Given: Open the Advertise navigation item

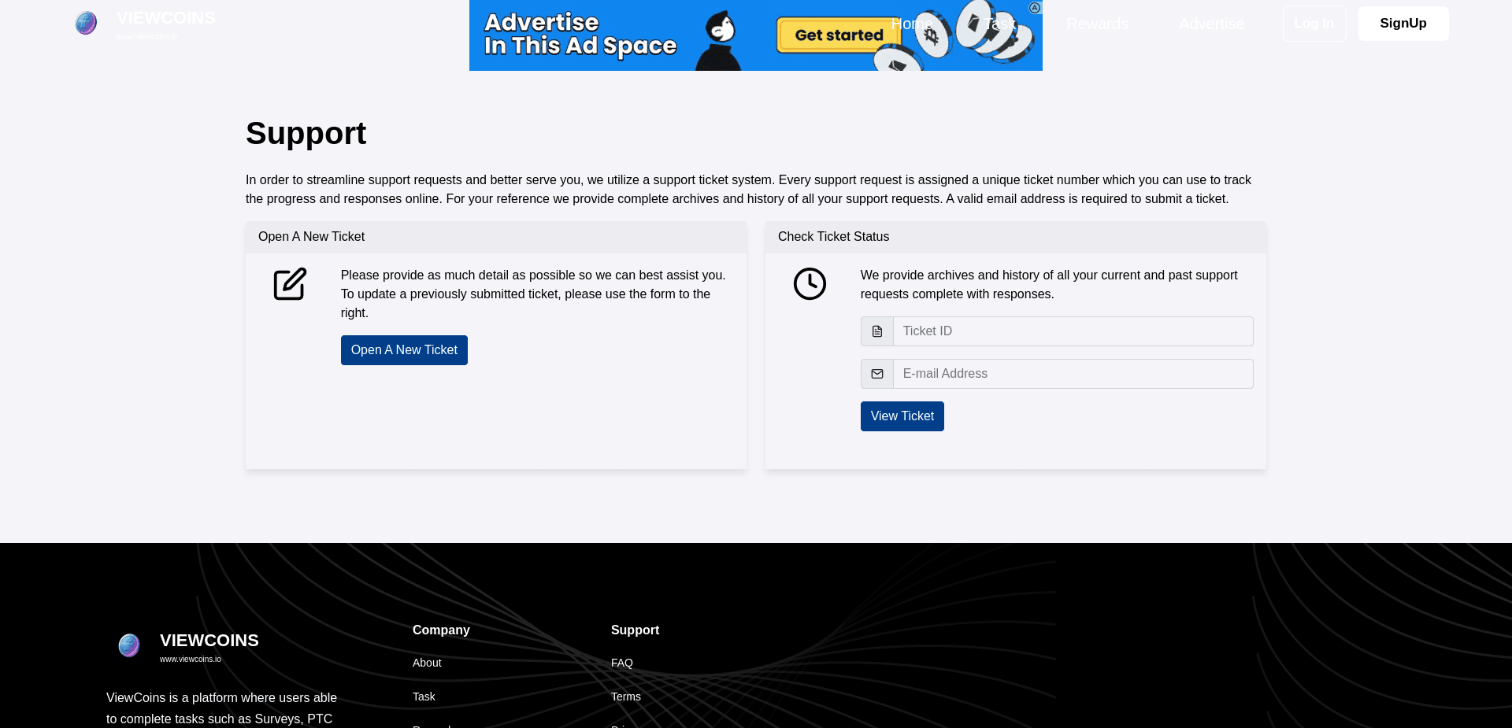Looking at the screenshot, I should [x=1211, y=23].
